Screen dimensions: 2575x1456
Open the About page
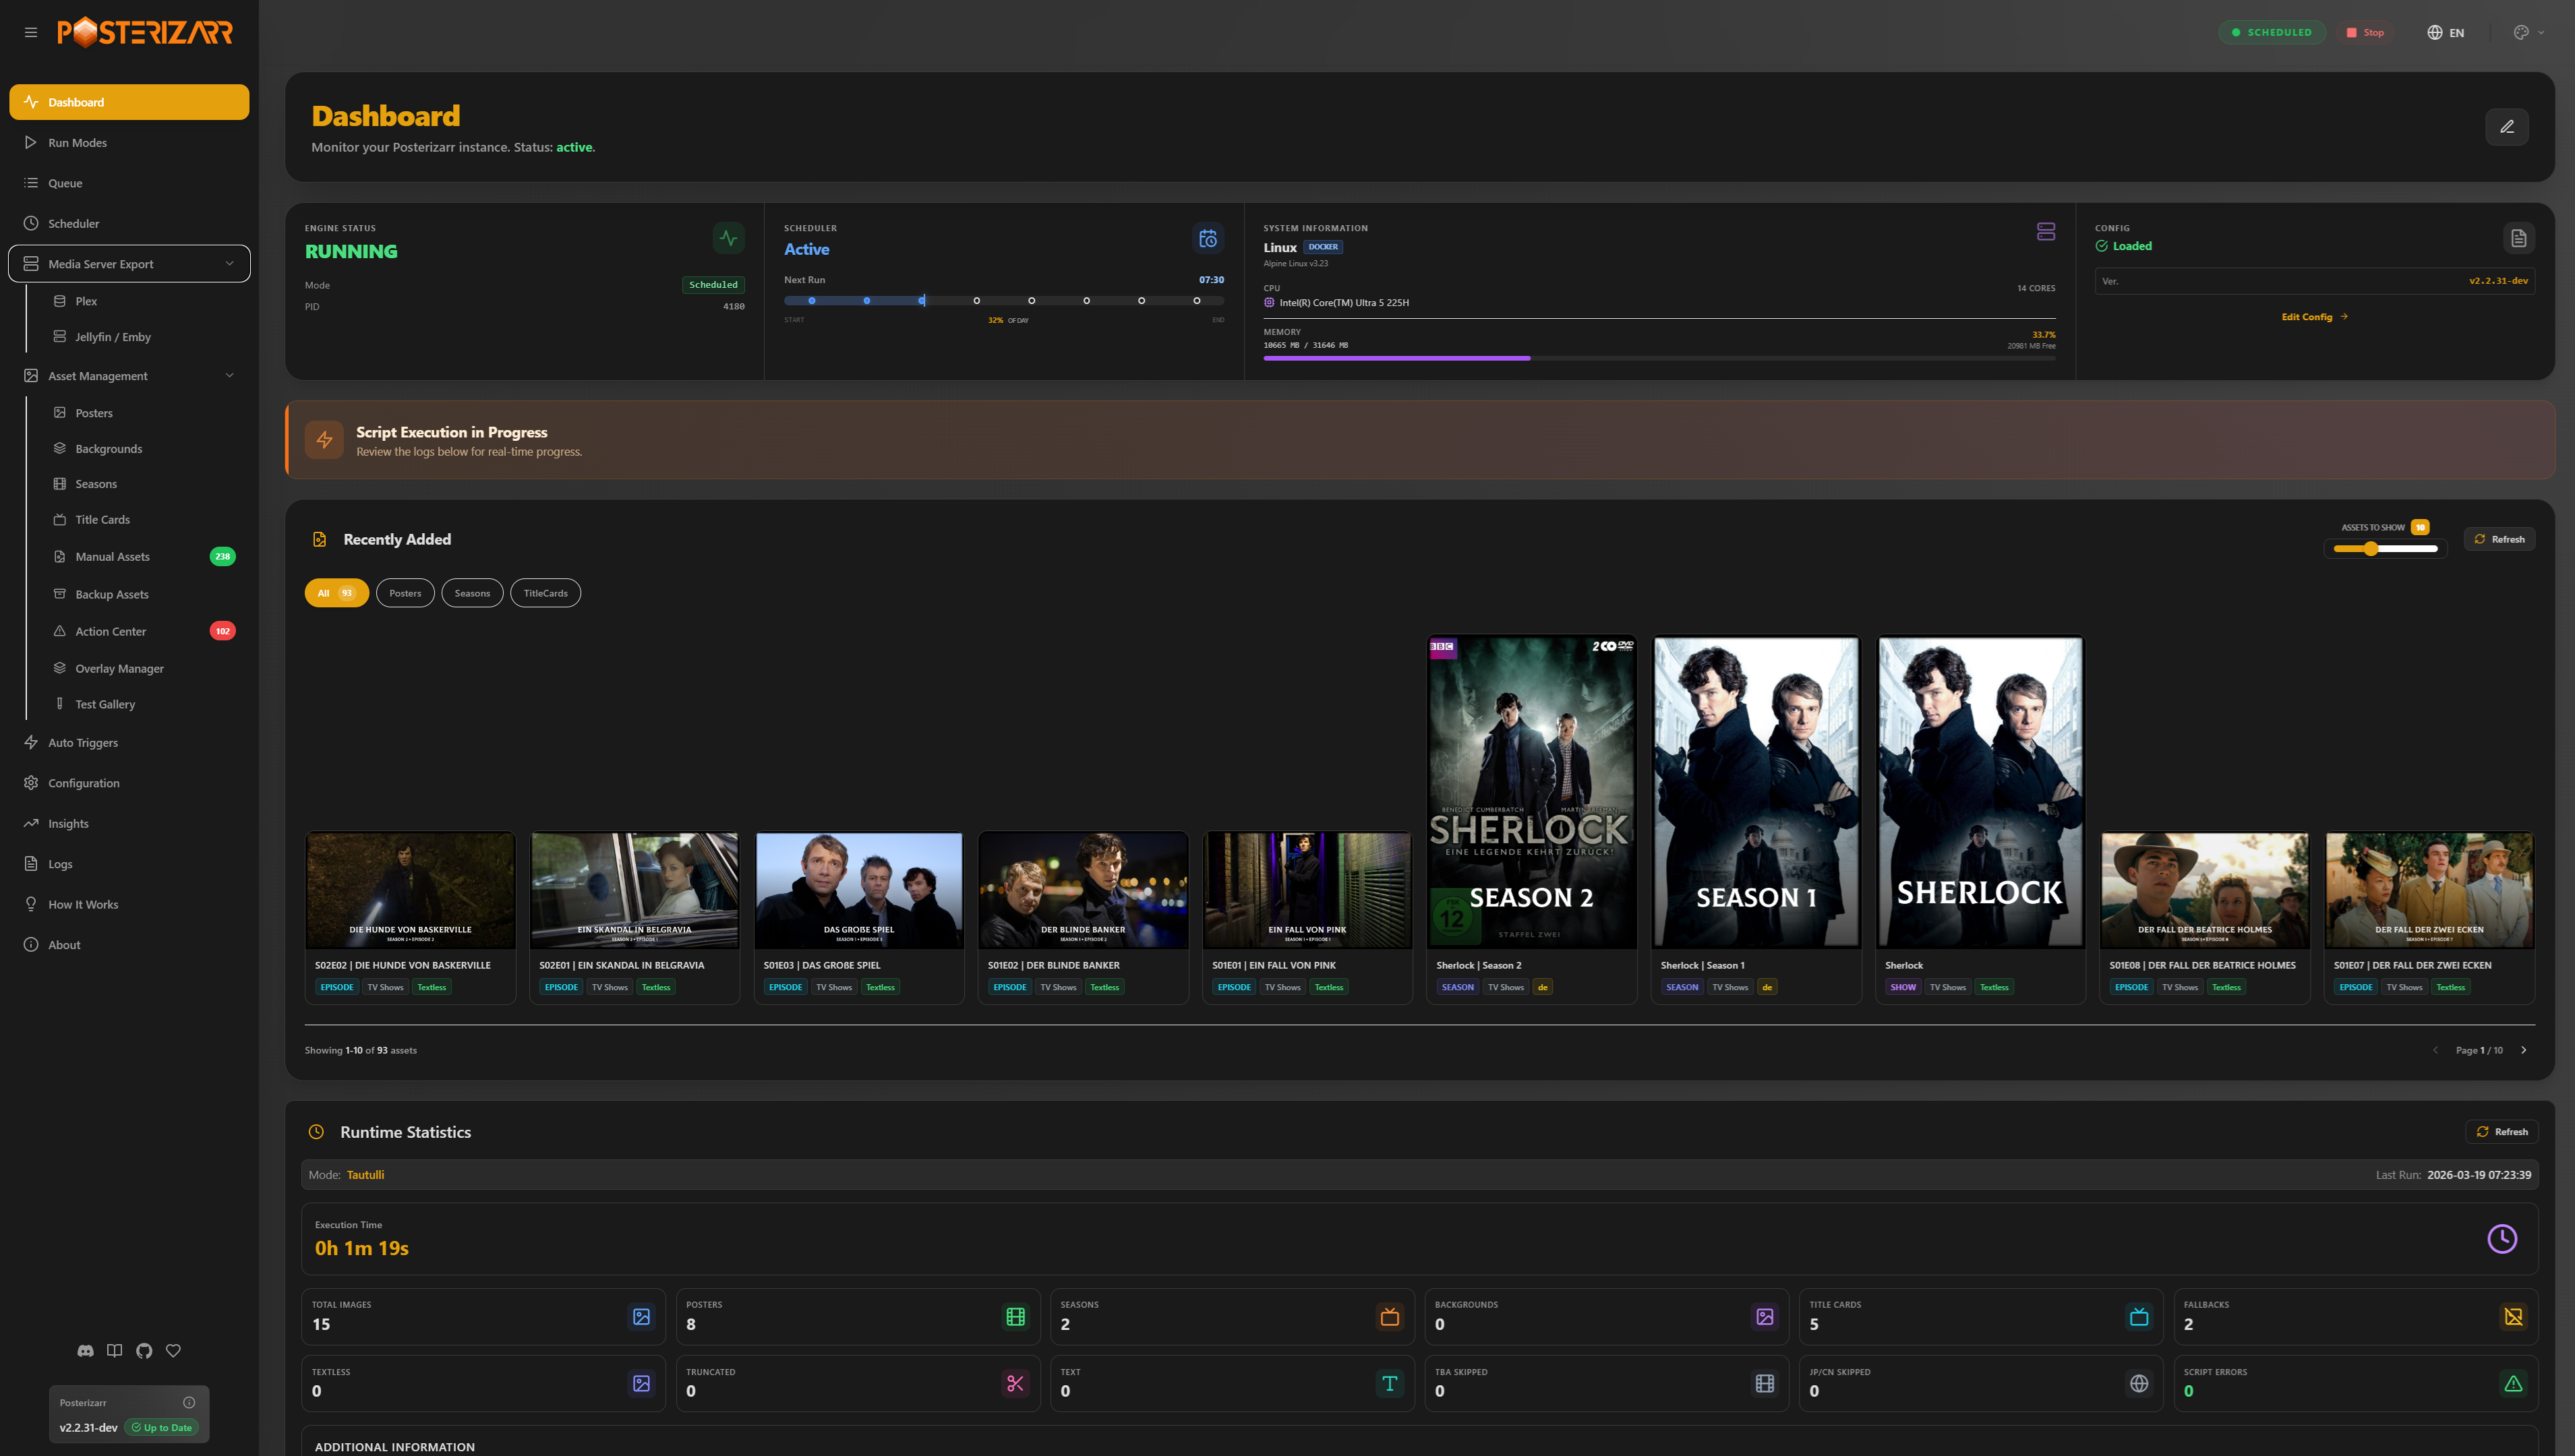click(129, 945)
